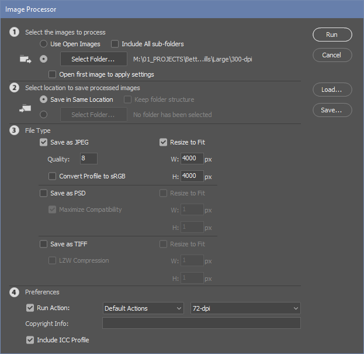Click the Select Folder button for source images
The width and height of the screenshot is (364, 354).
[93, 59]
